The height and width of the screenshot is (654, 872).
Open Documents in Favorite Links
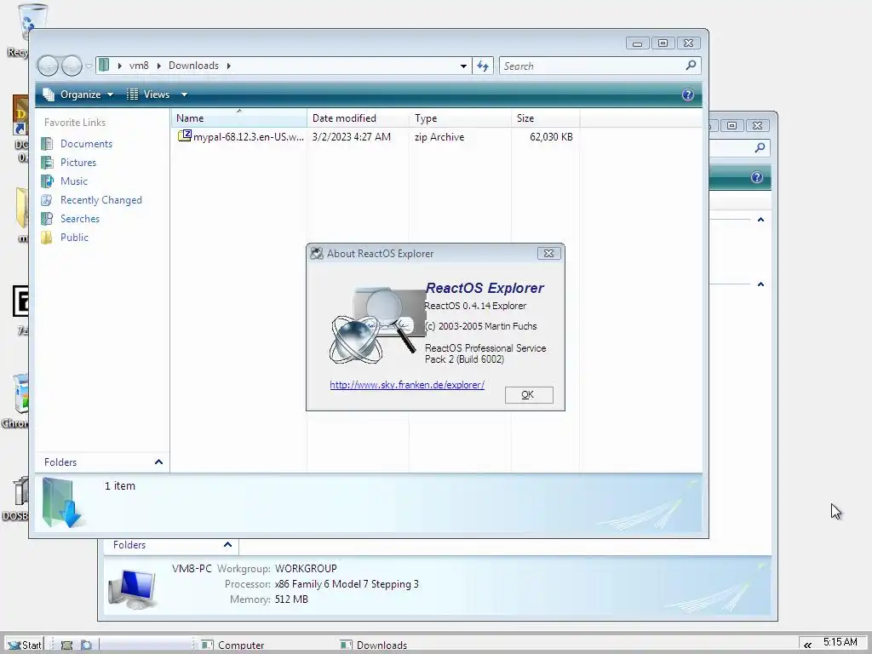(x=86, y=143)
